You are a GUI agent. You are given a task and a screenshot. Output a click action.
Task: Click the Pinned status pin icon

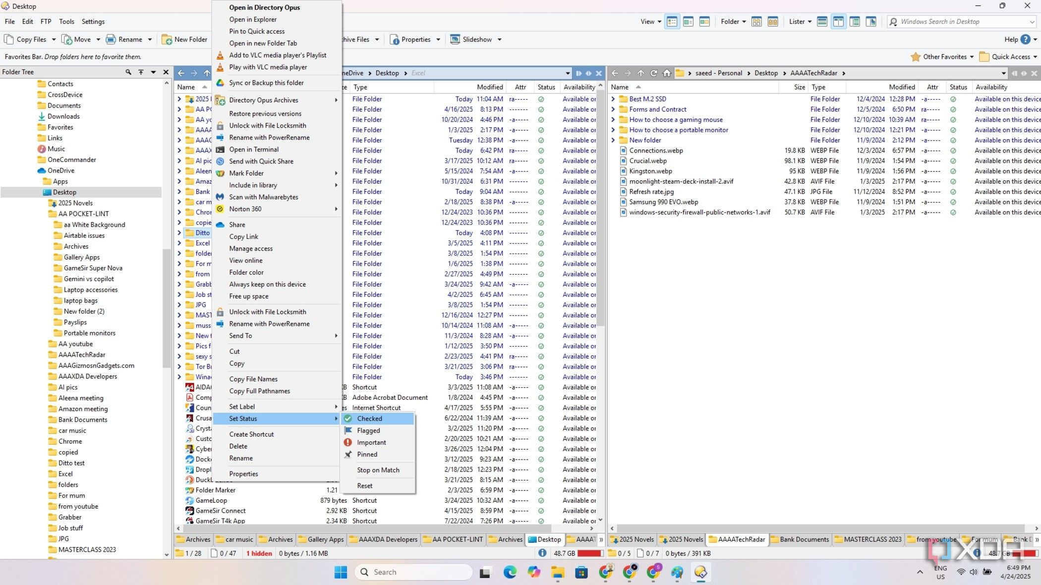348,454
